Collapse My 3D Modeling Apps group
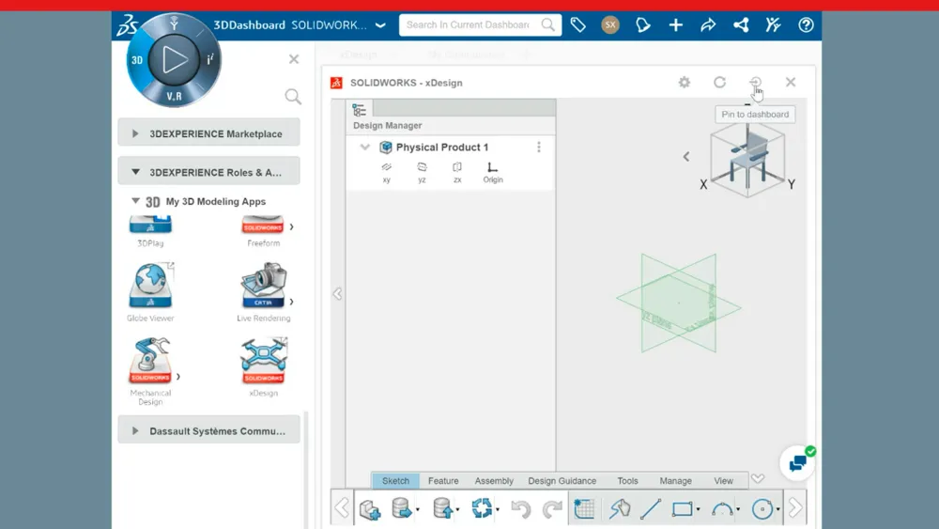This screenshot has width=939, height=529. pyautogui.click(x=136, y=201)
